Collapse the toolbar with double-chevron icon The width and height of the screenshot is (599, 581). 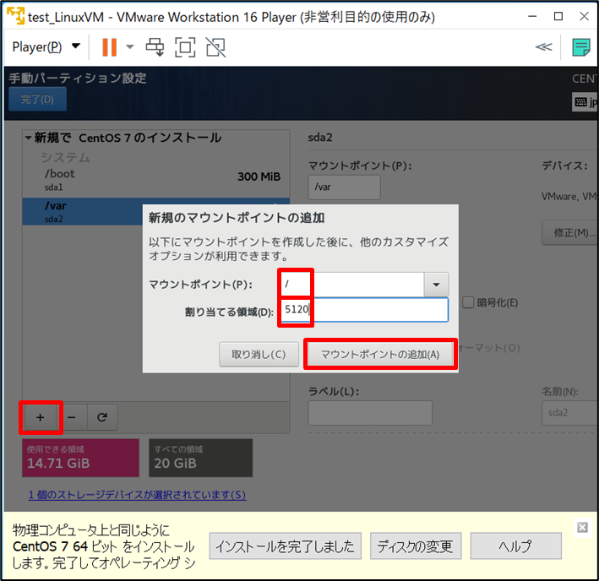543,47
